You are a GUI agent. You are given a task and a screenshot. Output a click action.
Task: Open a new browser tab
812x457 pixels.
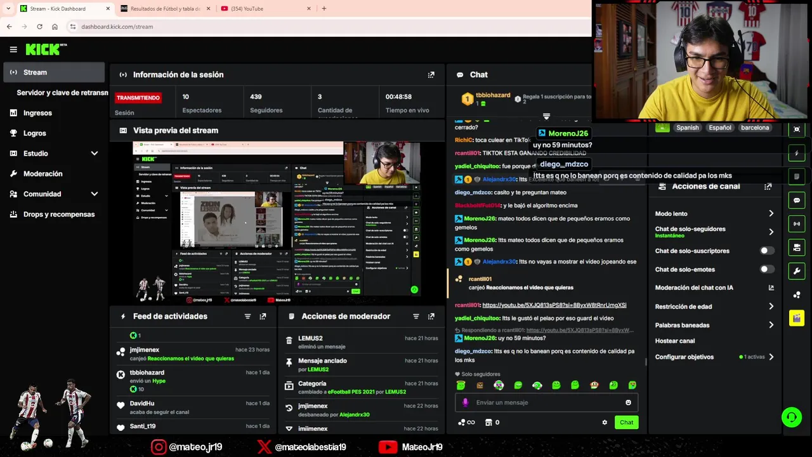coord(324,9)
